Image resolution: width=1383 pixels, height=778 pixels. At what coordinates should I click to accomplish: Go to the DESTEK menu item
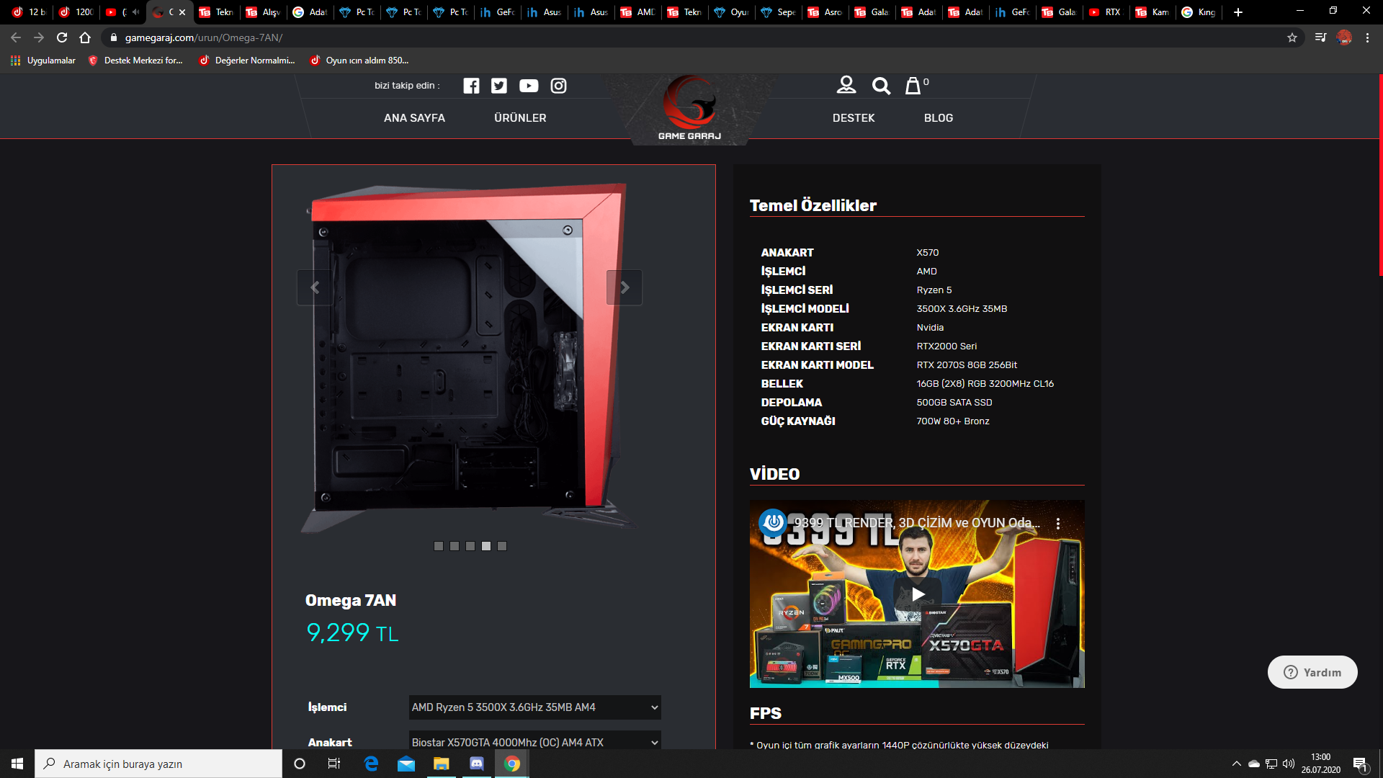tap(854, 117)
